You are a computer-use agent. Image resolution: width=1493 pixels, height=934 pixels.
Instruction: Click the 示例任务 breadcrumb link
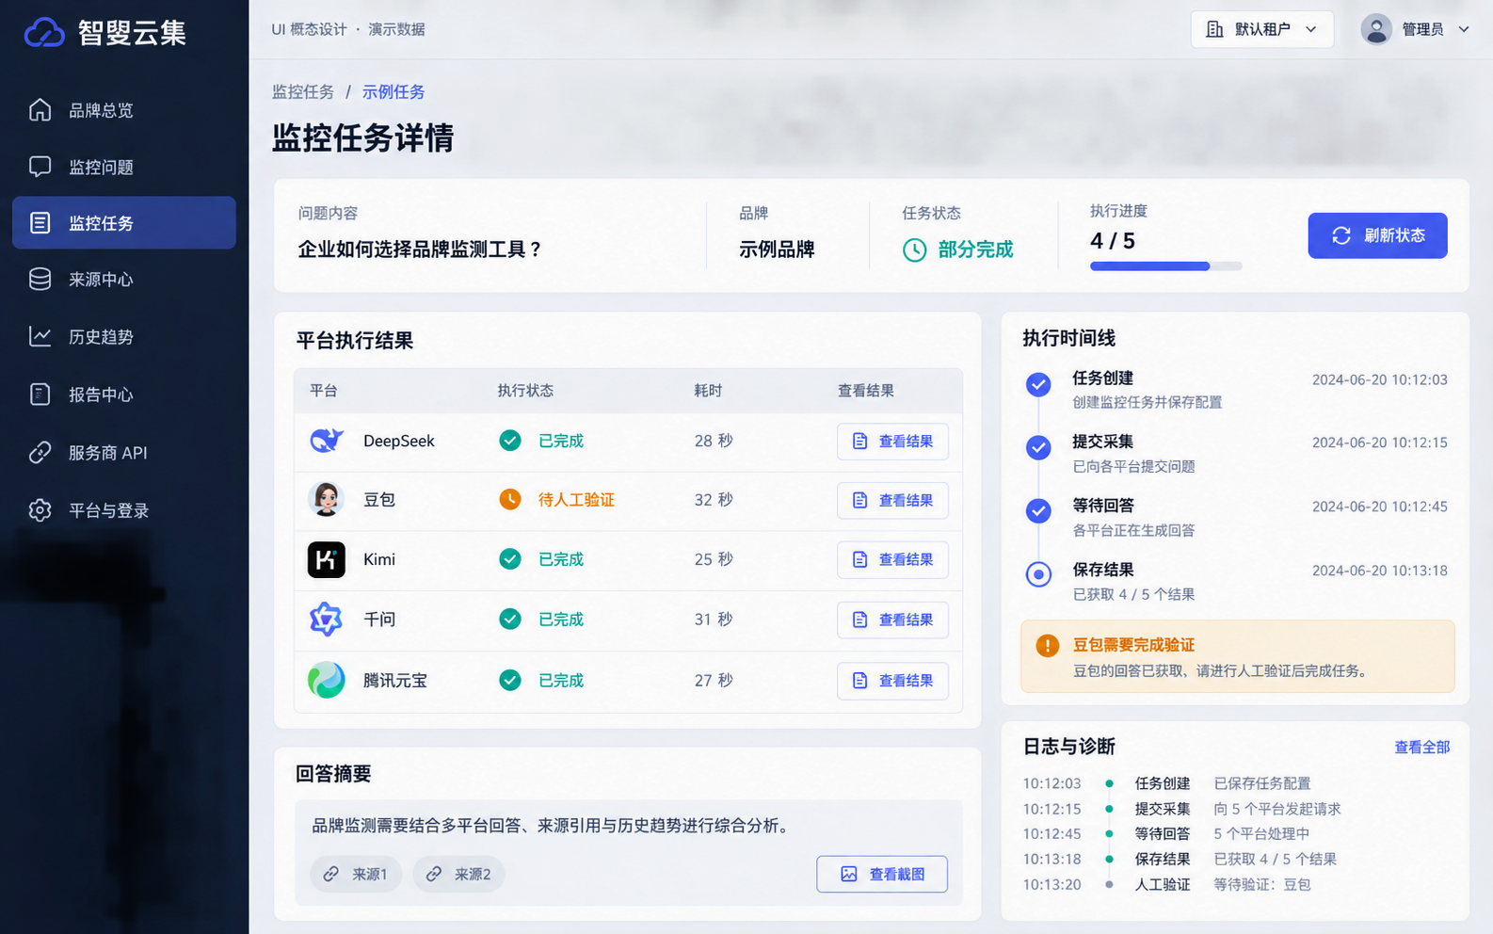coord(393,91)
